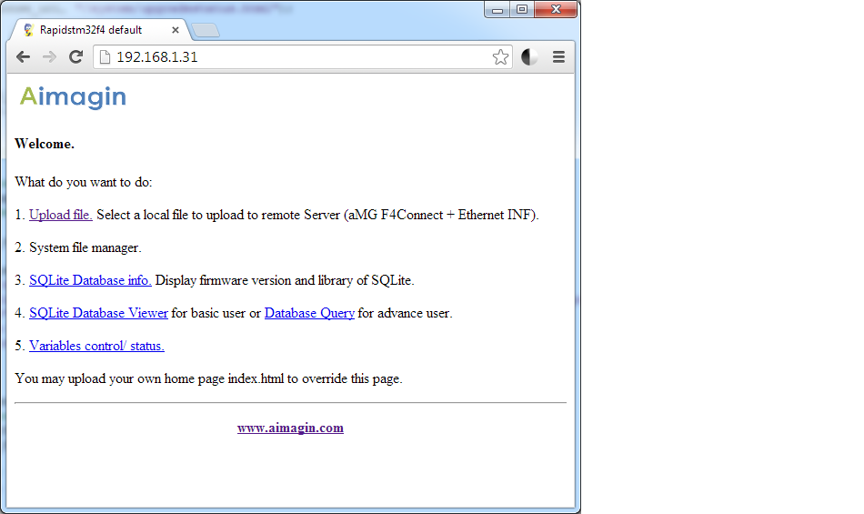
Task: Open the Variables control/ status link
Action: pyautogui.click(x=96, y=346)
